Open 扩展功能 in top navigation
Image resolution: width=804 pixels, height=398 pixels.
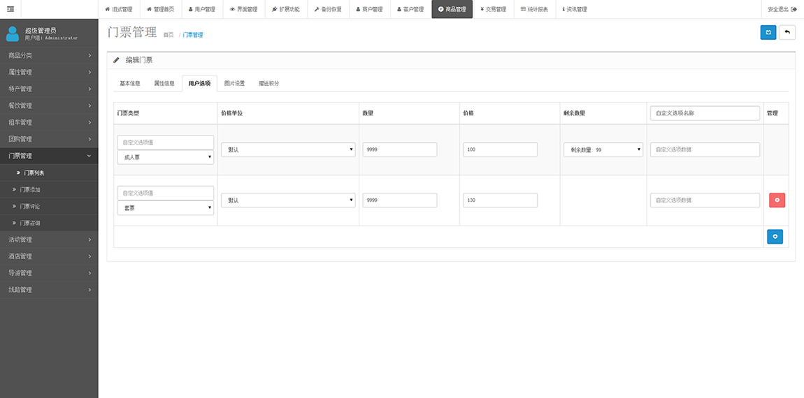(x=286, y=9)
